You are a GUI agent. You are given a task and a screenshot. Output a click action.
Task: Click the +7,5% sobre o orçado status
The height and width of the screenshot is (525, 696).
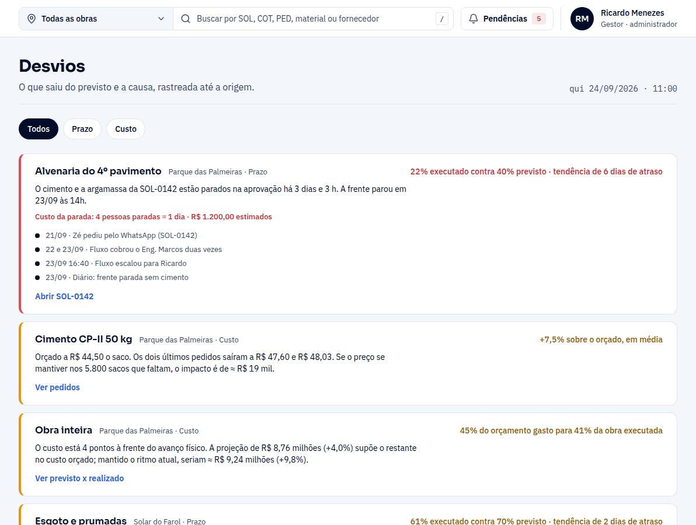601,339
